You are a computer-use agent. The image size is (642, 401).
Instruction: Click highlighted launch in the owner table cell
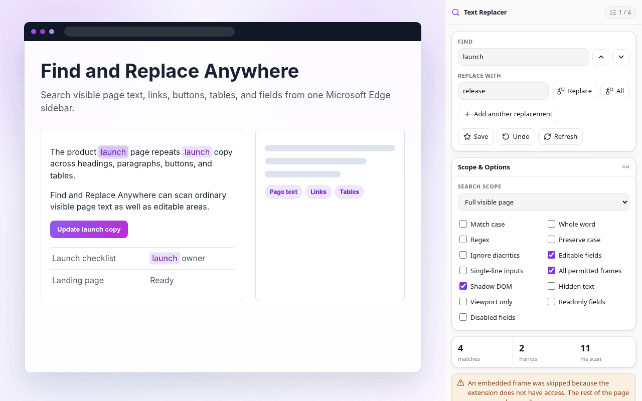(x=165, y=258)
